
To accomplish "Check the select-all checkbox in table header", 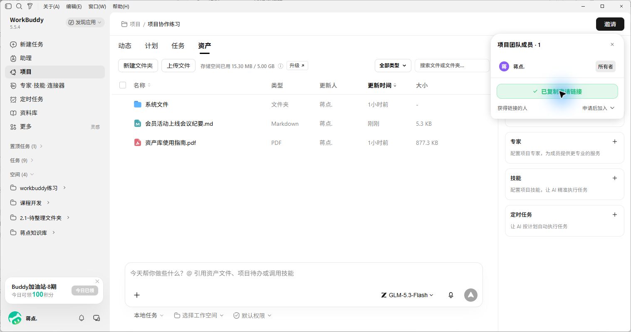I will click(x=123, y=85).
